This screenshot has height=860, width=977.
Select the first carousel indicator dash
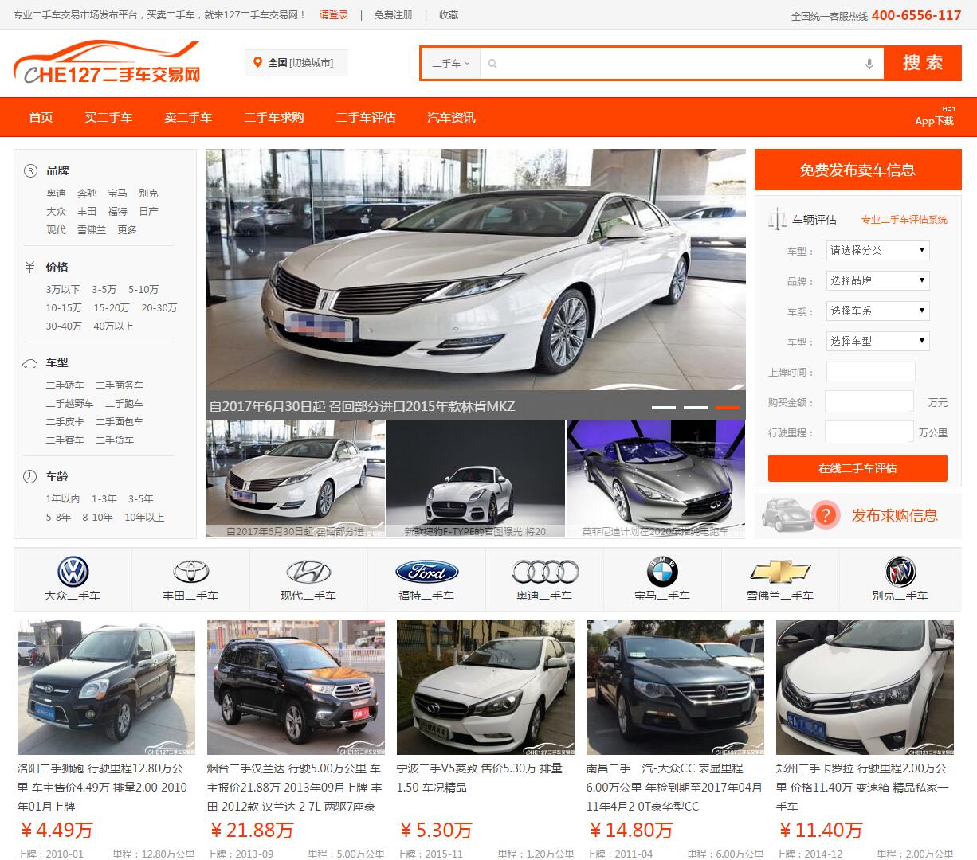click(664, 407)
